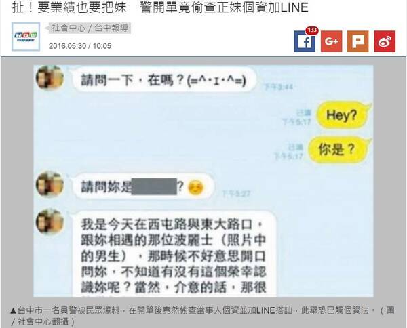Click the yellow Hey? chat bubble
This screenshot has height=328, width=407.
click(342, 115)
